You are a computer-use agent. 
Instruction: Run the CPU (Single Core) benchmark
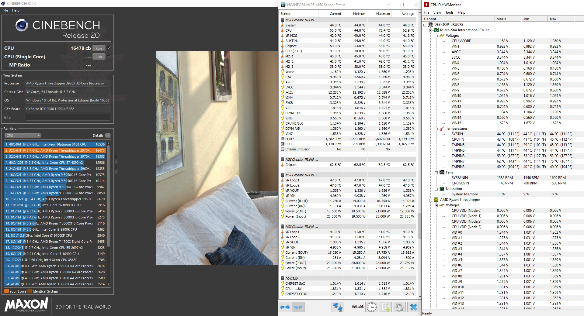click(99, 57)
